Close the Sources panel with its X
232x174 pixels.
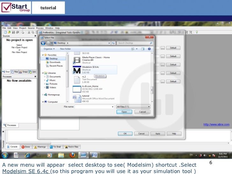[x=35, y=36]
